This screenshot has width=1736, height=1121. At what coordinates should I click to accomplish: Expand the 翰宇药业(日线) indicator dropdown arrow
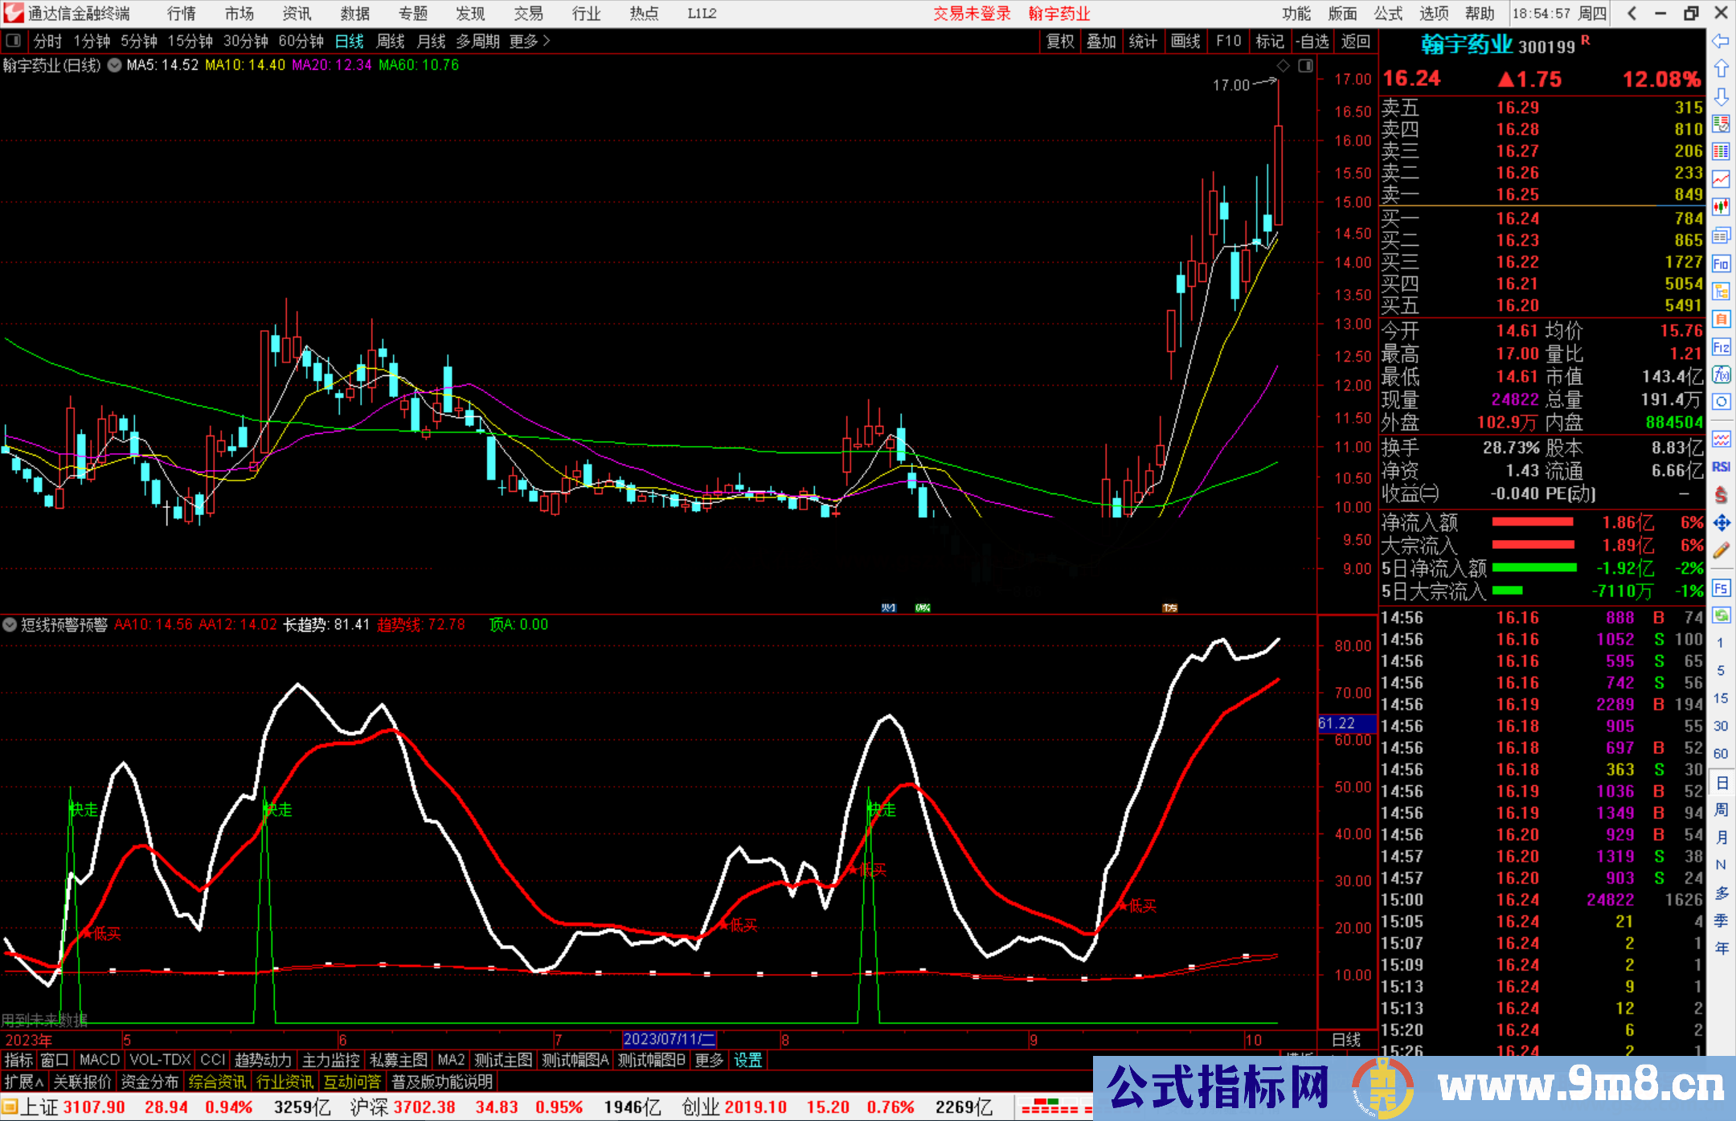(114, 66)
